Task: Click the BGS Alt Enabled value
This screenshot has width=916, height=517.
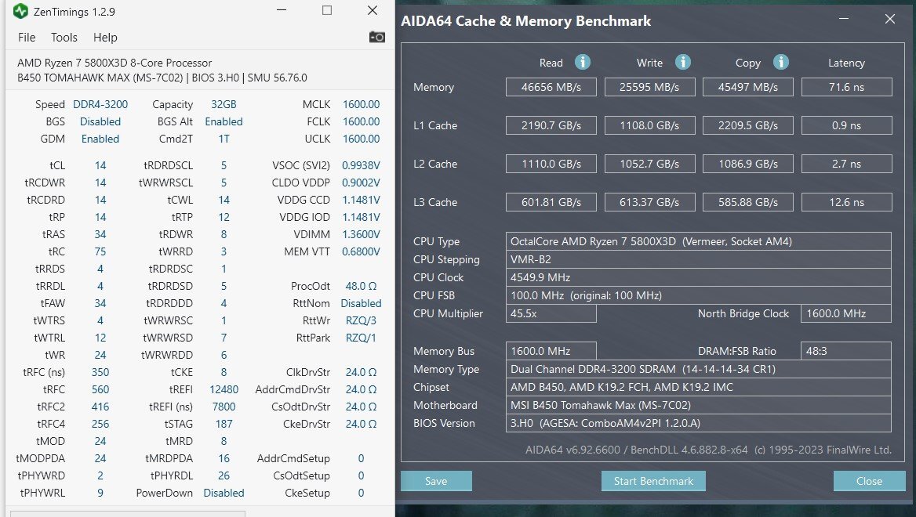Action: click(224, 122)
